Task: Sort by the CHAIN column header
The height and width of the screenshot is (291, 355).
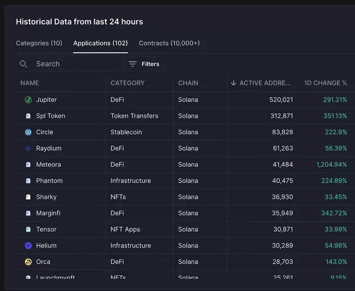Action: click(188, 83)
